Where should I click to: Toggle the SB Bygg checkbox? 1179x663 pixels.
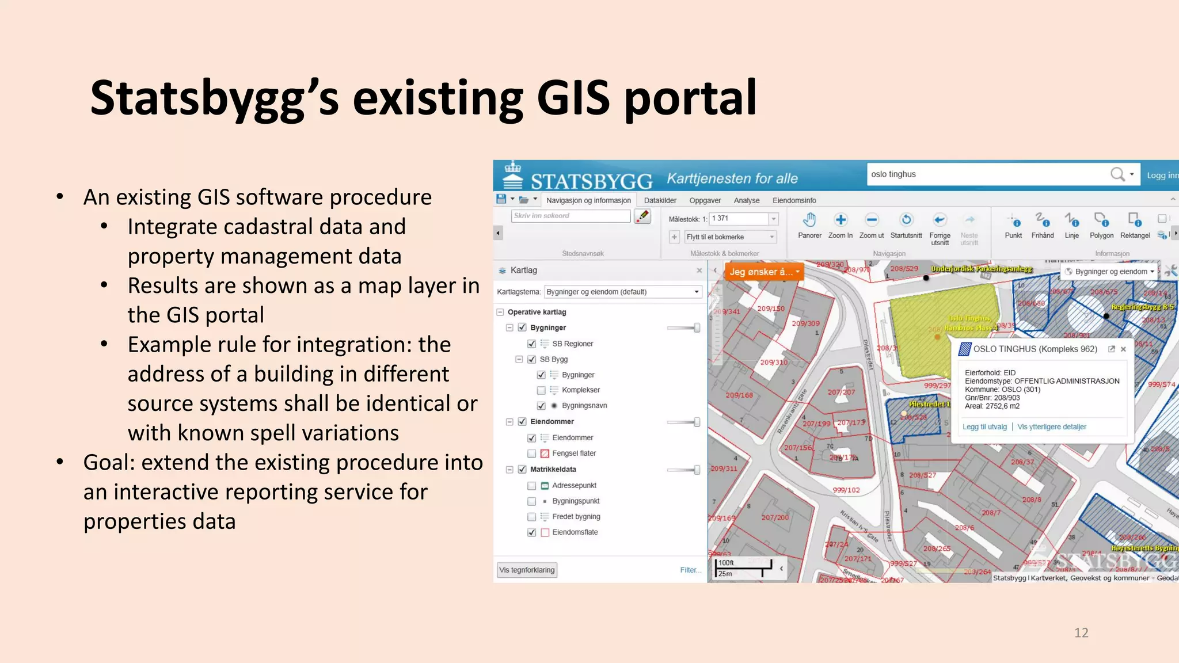[x=531, y=359]
